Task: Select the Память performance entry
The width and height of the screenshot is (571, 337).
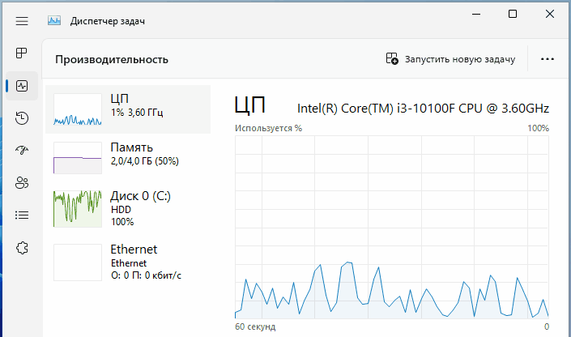Action: pyautogui.click(x=128, y=158)
